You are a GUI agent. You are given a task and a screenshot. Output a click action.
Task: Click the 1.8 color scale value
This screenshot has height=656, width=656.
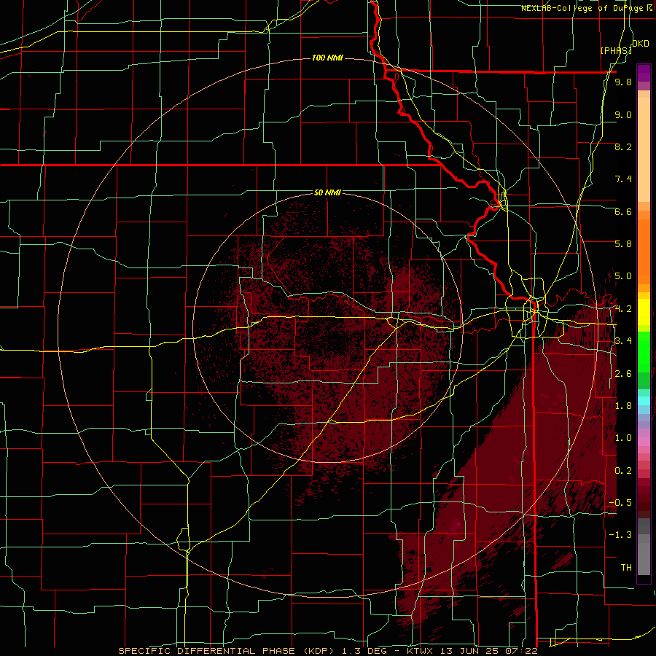pyautogui.click(x=623, y=406)
